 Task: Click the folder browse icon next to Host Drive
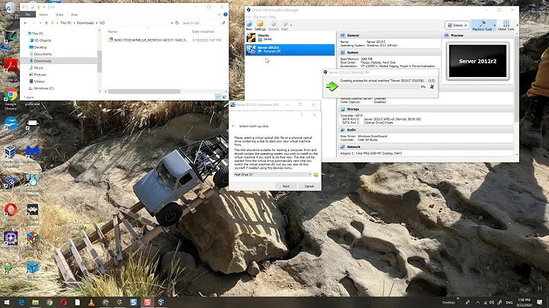pos(316,175)
